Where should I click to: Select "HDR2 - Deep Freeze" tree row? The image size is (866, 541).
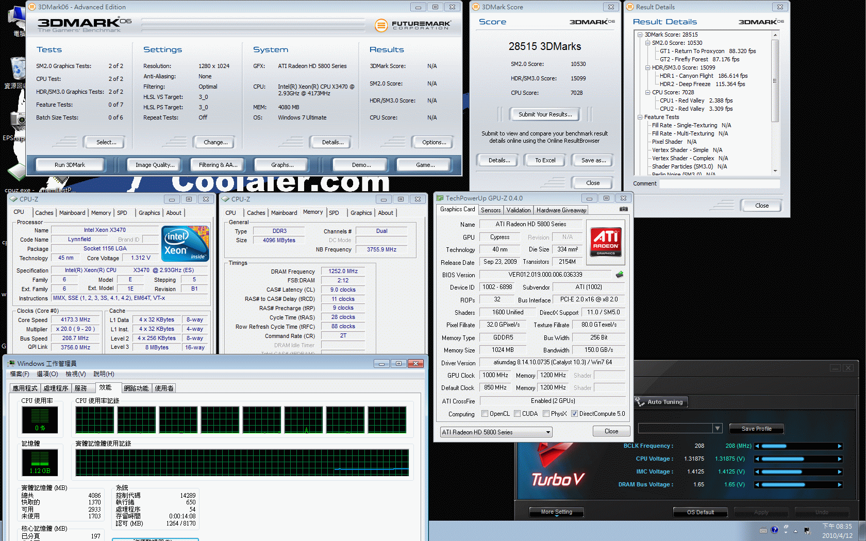(x=702, y=84)
